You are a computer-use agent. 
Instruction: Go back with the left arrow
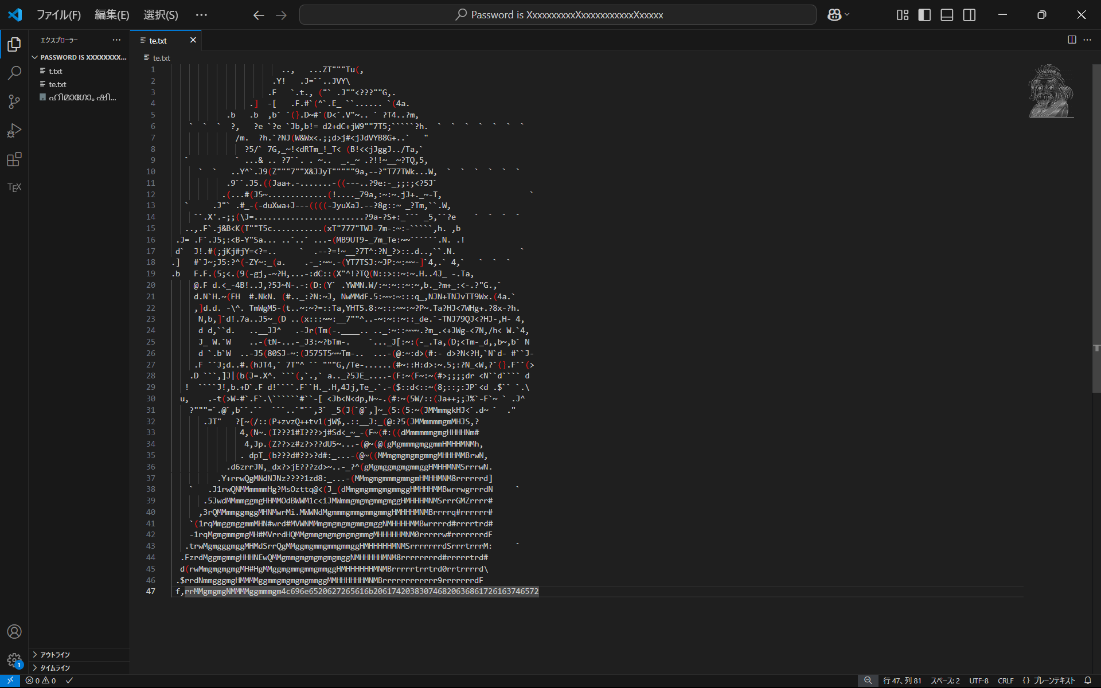point(259,15)
